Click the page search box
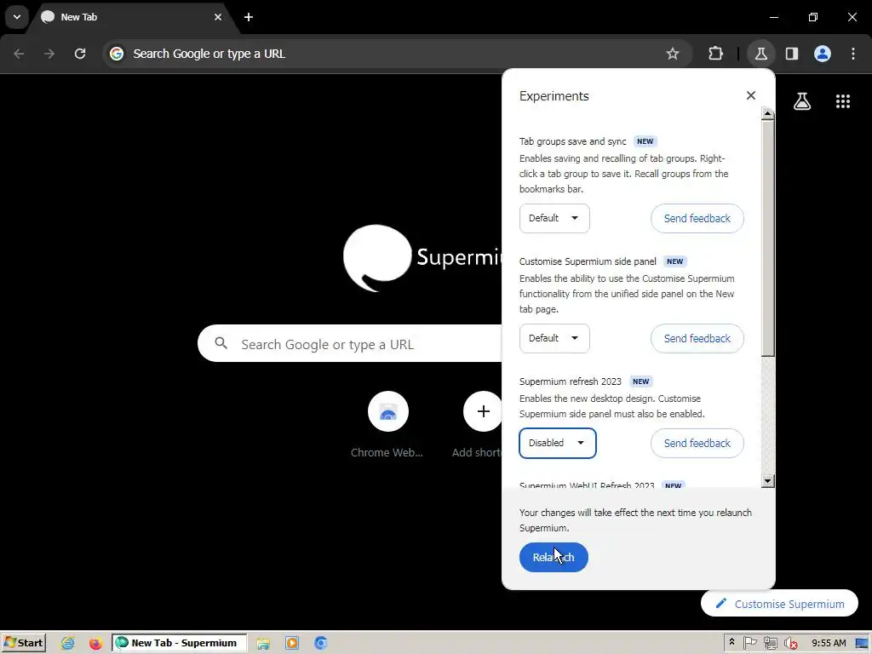Image resolution: width=872 pixels, height=654 pixels. click(350, 344)
